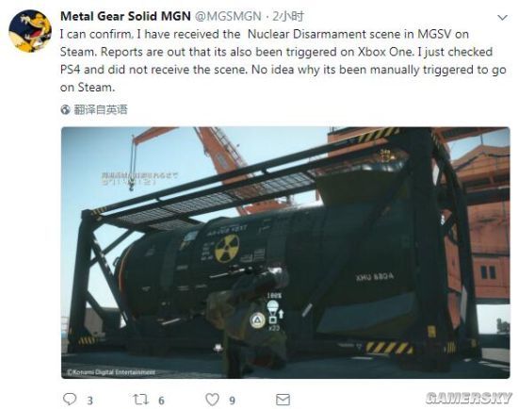Click the retweet count 6
The height and width of the screenshot is (409, 518).
[x=161, y=401]
